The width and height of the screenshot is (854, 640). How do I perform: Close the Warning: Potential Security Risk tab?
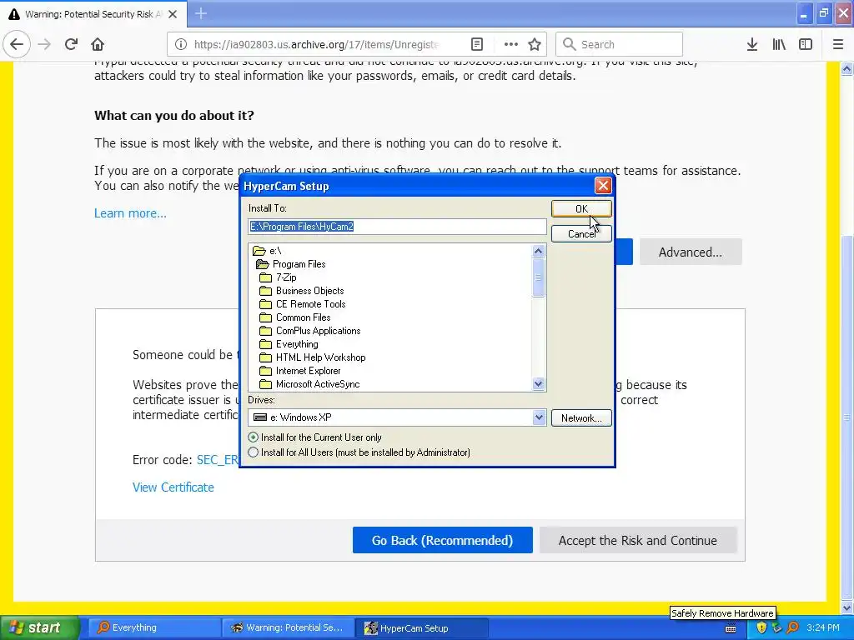[x=173, y=14]
